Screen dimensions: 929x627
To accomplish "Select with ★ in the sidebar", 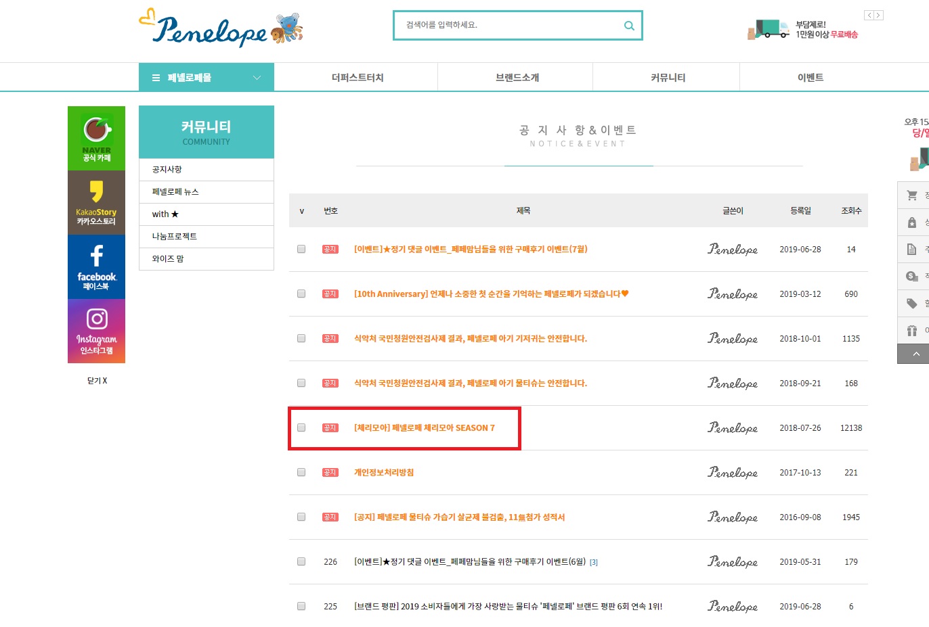I will pos(207,214).
